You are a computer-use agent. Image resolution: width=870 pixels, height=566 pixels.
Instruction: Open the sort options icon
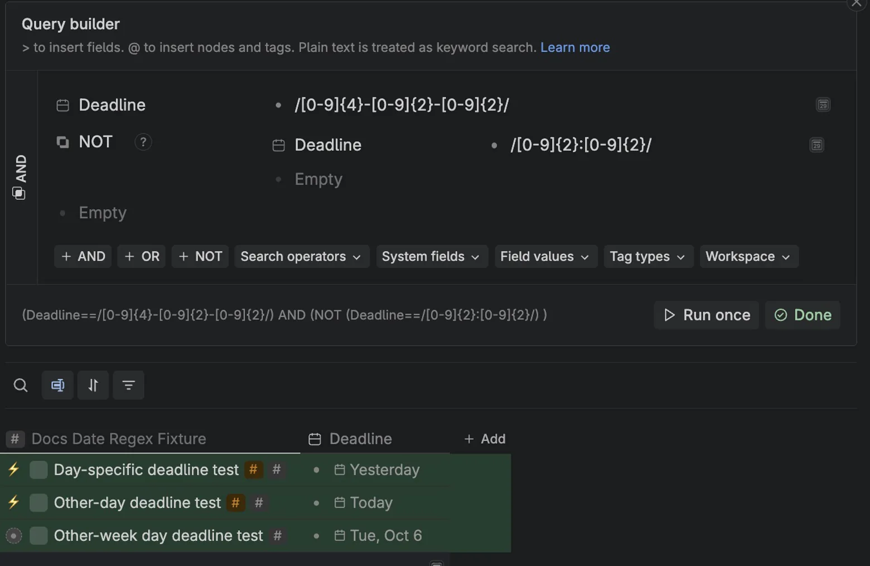[x=93, y=385]
